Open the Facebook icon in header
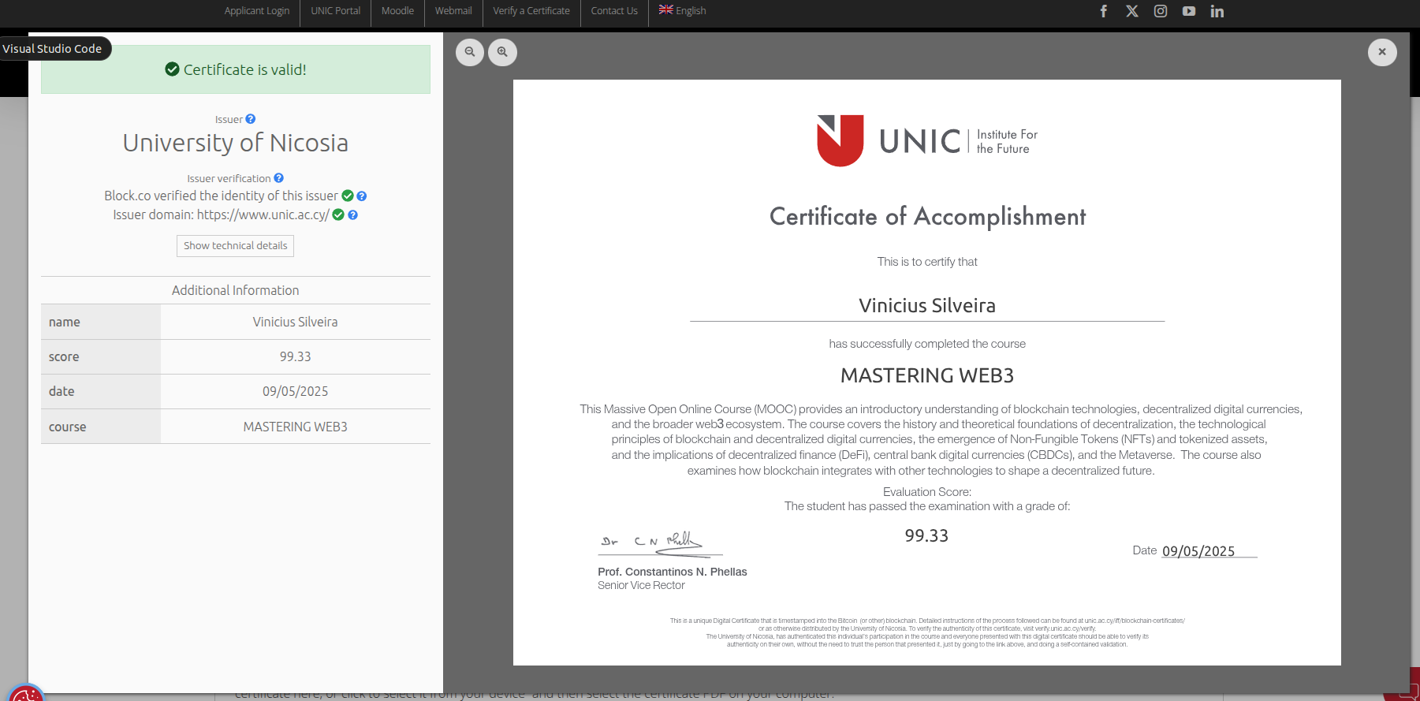 1104,11
